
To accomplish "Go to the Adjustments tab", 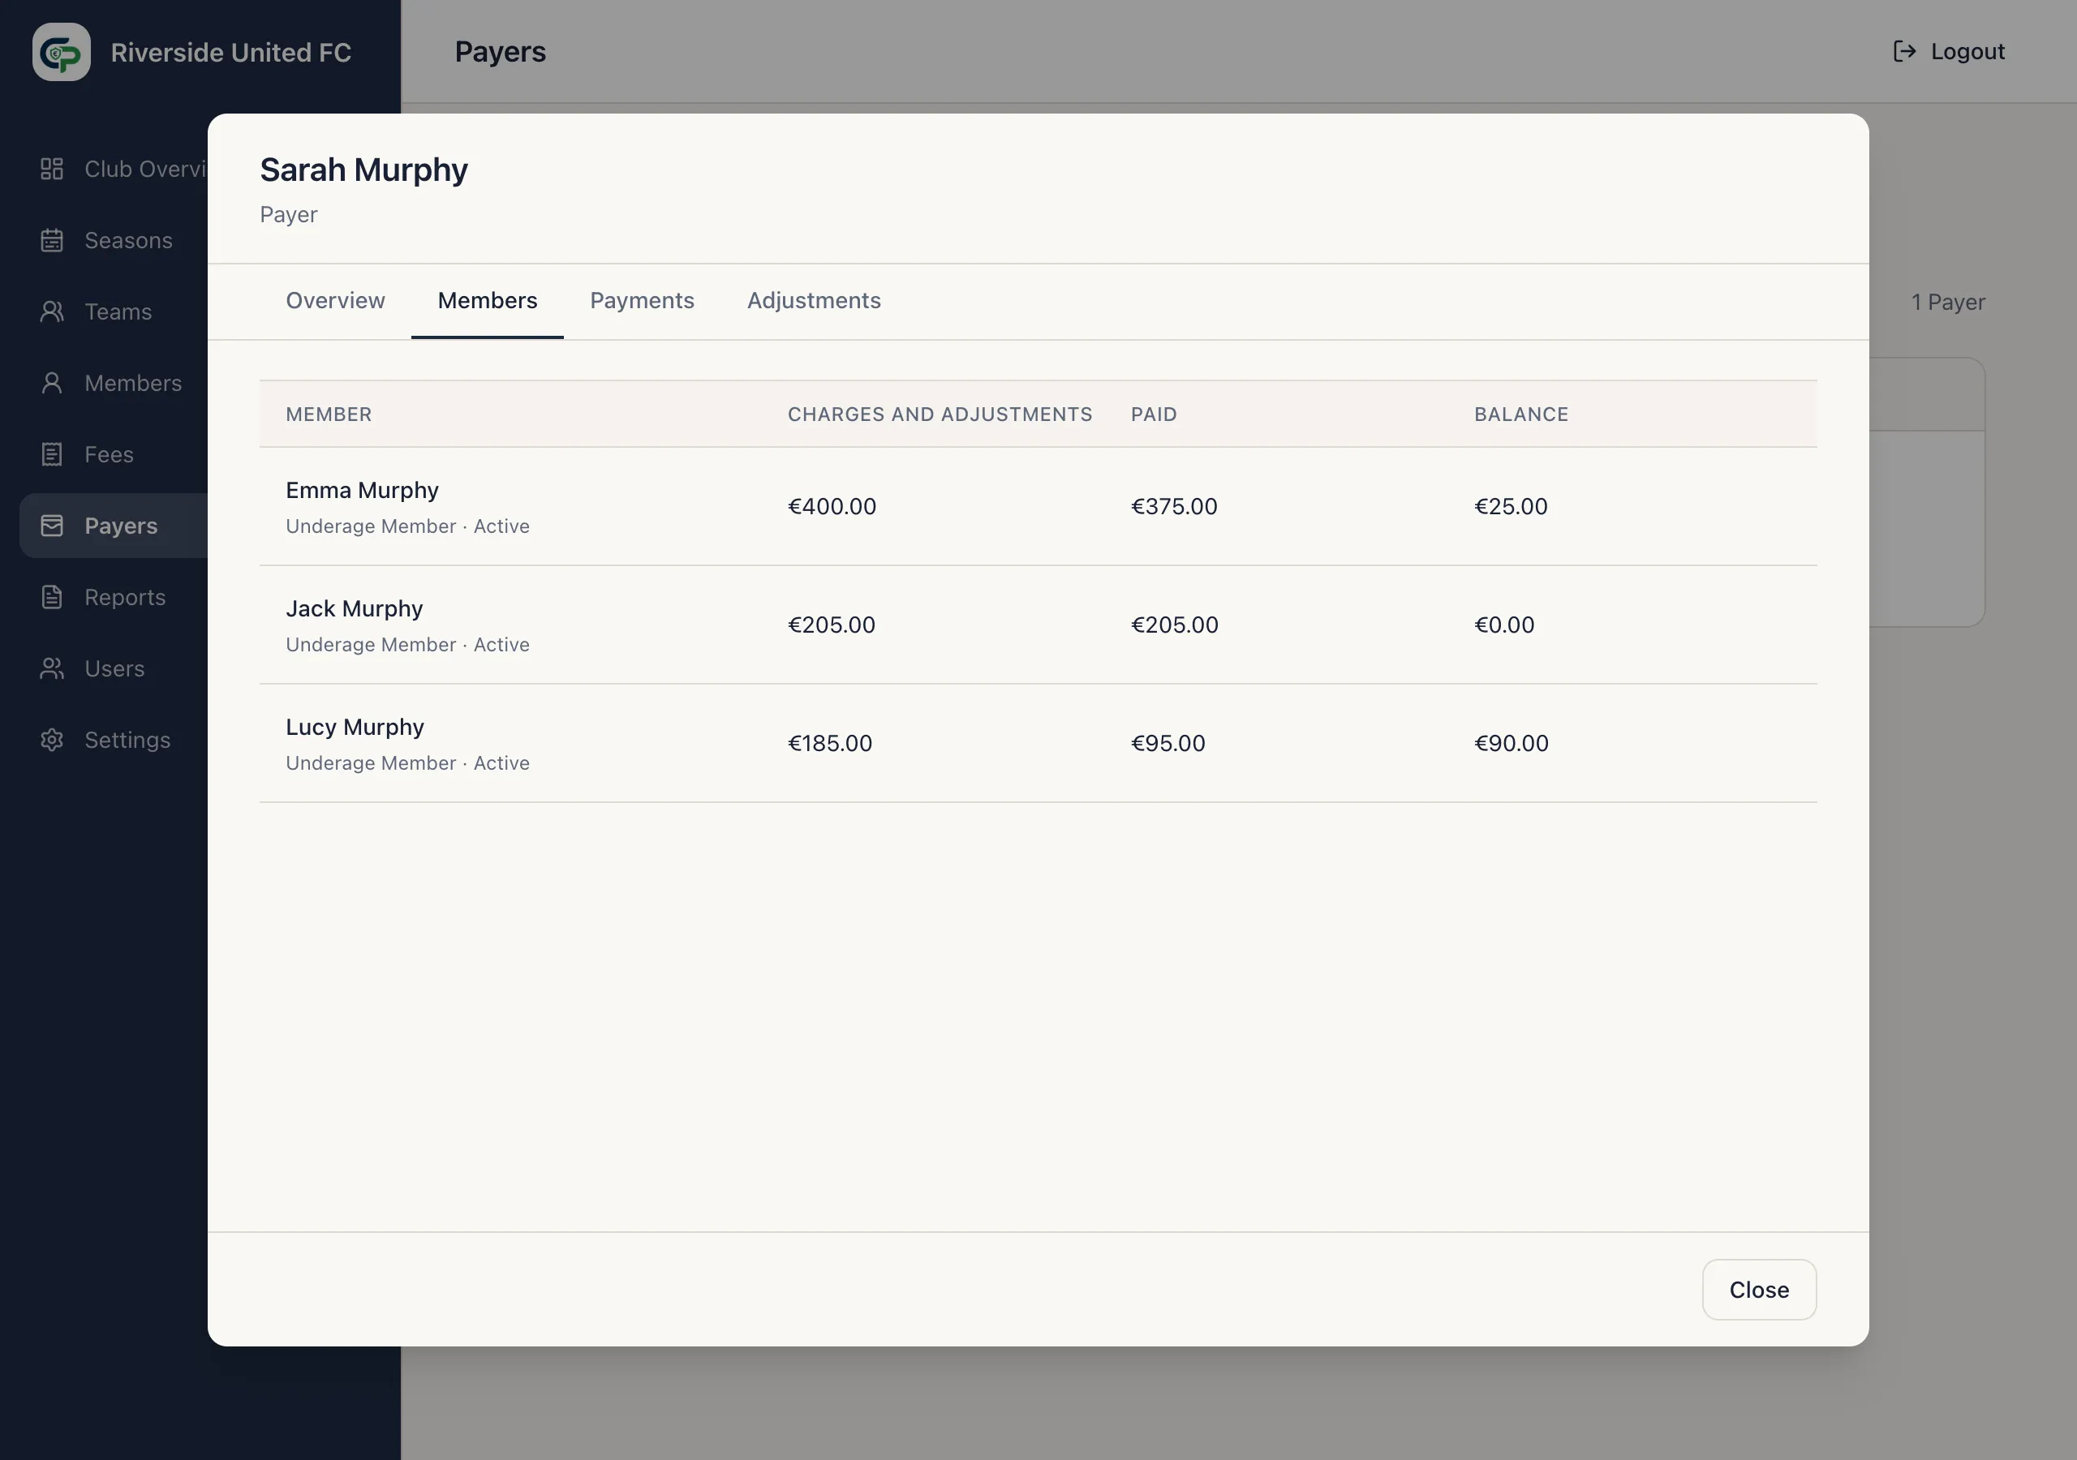I will (x=814, y=301).
